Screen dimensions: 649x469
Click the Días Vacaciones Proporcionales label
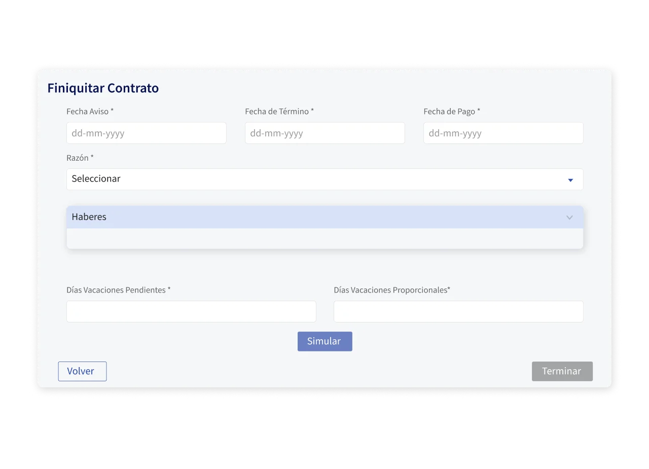pos(392,290)
